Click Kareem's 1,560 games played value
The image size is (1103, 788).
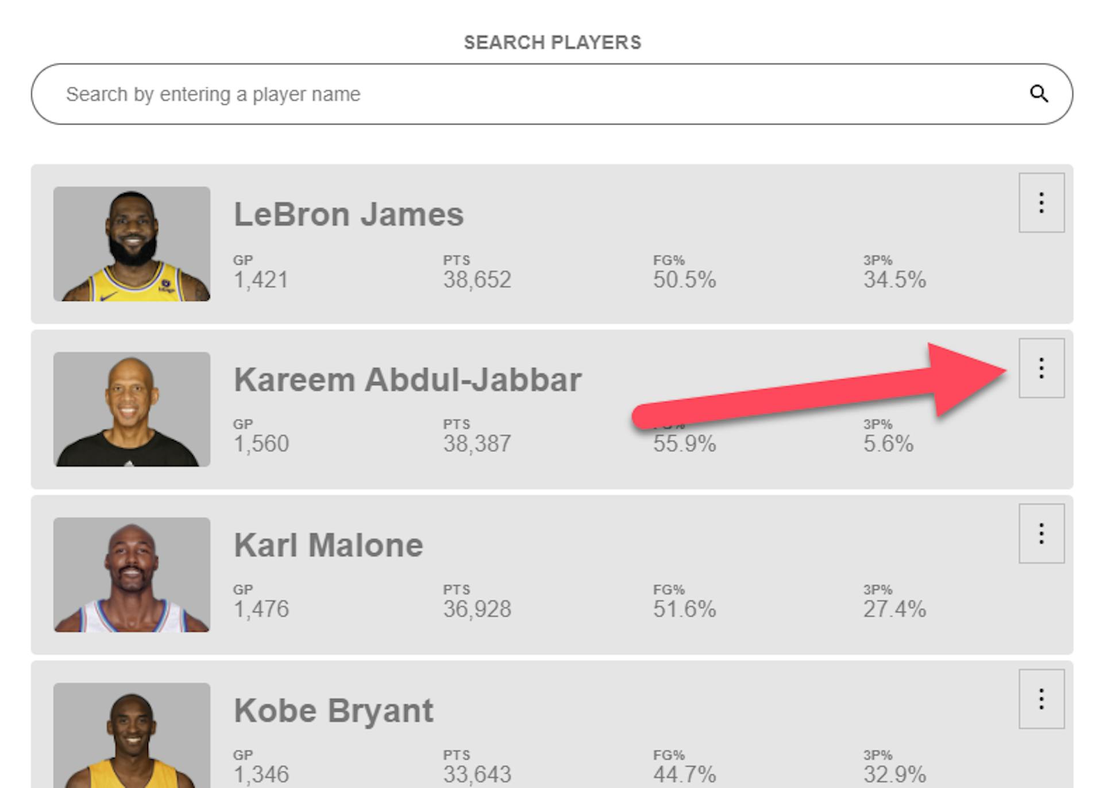coord(261,444)
